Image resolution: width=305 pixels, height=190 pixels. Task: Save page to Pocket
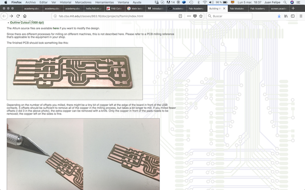click(195, 16)
